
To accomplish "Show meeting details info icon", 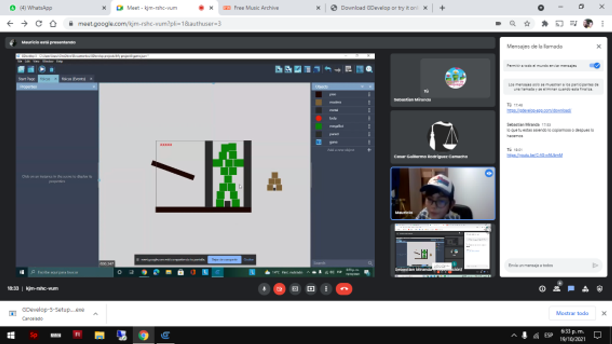I will click(x=542, y=289).
